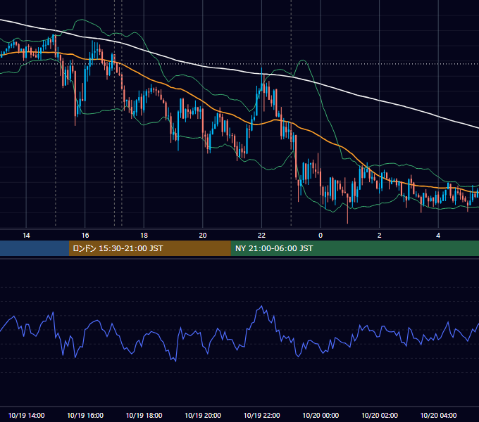Select the ロンドン 15:30-21:00 JST session bar

149,248
